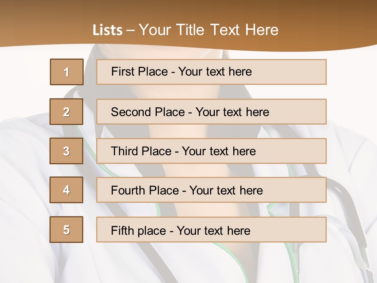Click the number 1 box

click(x=67, y=72)
